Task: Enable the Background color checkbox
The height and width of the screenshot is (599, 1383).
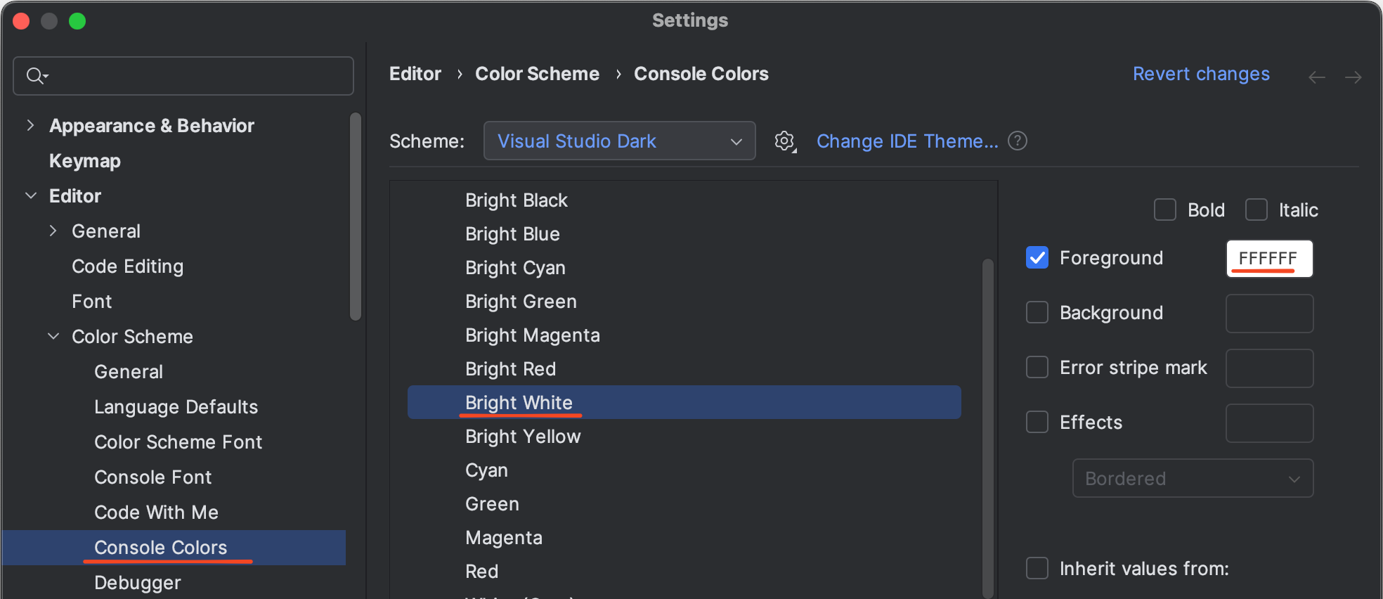Action: [1037, 312]
